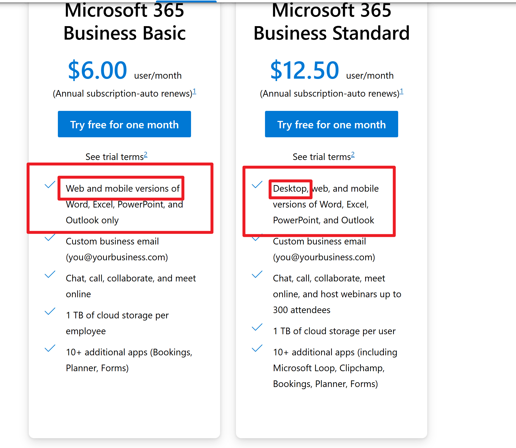
Task: Click Try free for one month under Business Standard
Action: [x=331, y=124]
